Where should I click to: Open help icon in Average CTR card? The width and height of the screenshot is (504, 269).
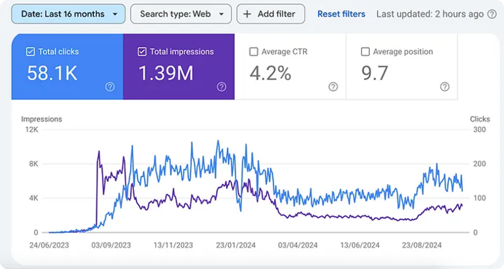pos(333,87)
